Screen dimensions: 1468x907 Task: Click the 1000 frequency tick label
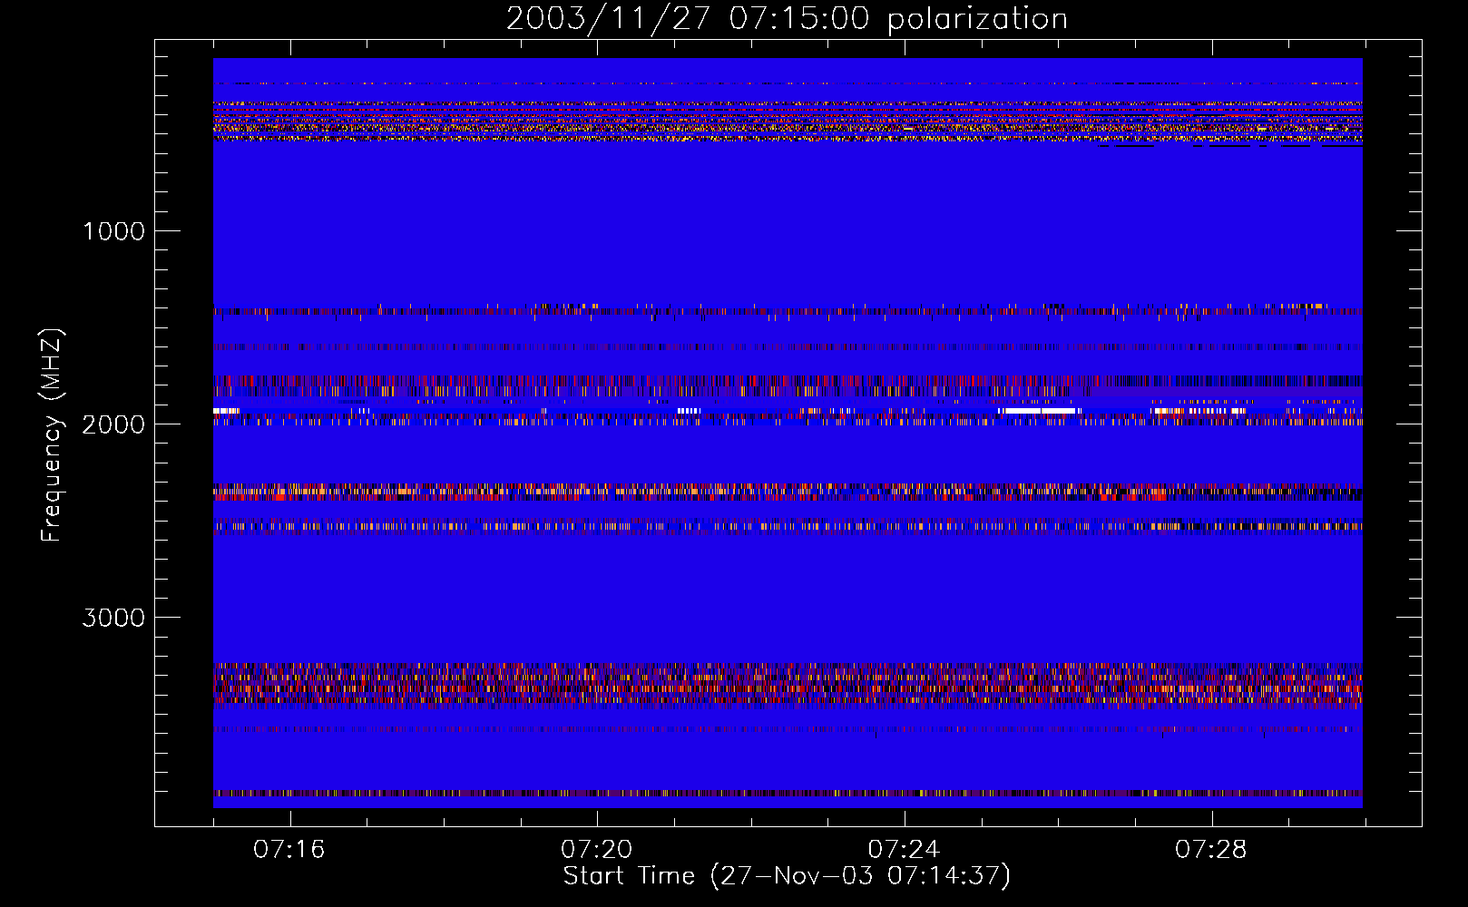click(113, 231)
